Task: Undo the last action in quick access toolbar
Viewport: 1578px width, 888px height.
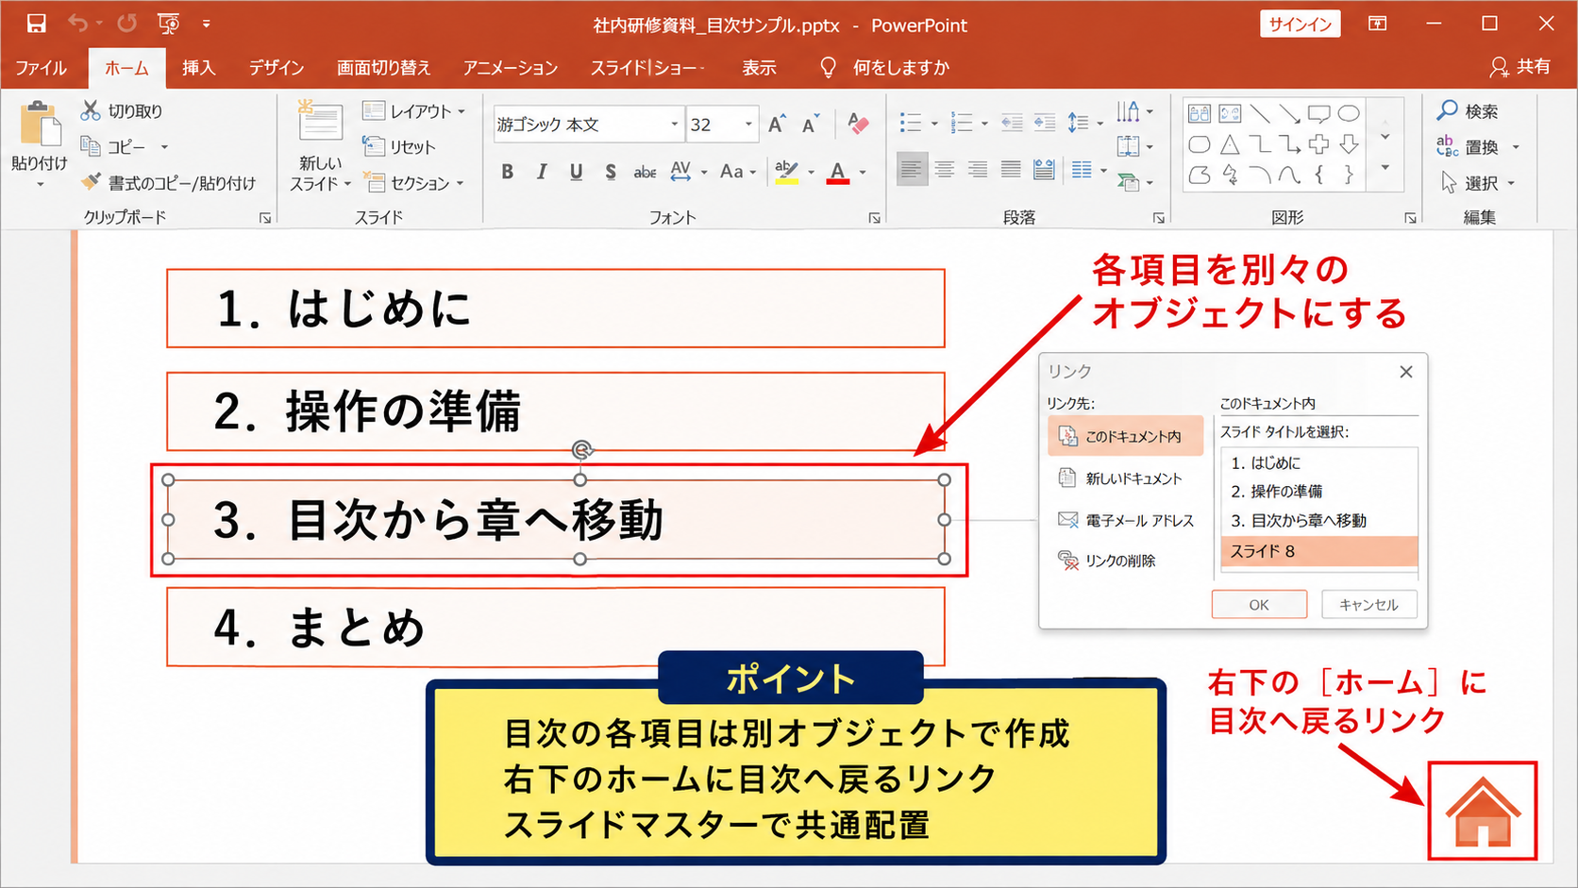Action: (78, 24)
